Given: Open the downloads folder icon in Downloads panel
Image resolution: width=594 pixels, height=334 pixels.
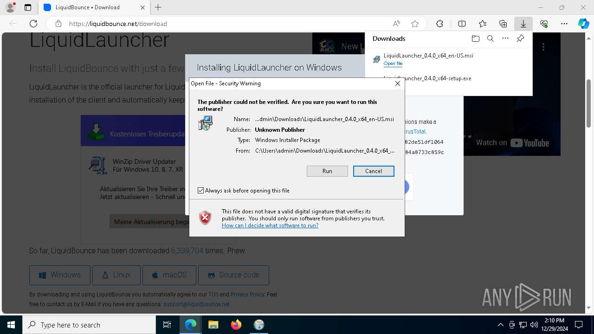Looking at the screenshot, I should 475,39.
